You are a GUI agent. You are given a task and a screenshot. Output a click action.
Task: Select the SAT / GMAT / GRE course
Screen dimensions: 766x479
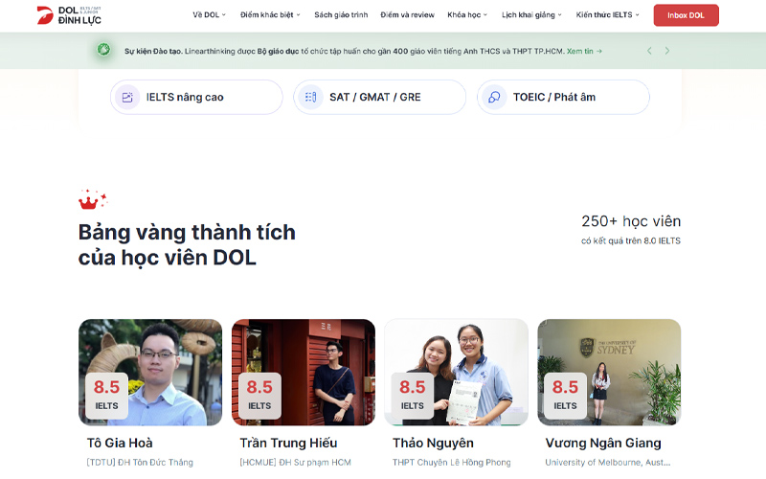(379, 98)
